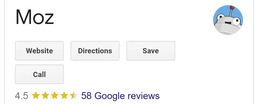This screenshot has width=259, height=104.
Task: Click the half-filled fifth rating star
Action: (x=74, y=96)
